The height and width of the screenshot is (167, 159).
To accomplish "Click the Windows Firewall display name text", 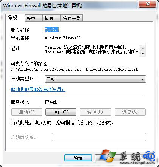I will coord(63,38).
